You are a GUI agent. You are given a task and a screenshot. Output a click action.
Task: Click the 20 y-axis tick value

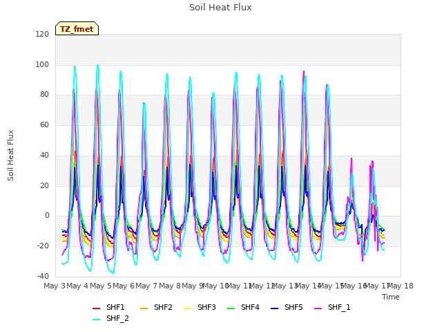click(44, 185)
